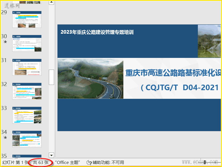Click slide number 33 label
This screenshot has height=167, width=222.
coord(4,108)
